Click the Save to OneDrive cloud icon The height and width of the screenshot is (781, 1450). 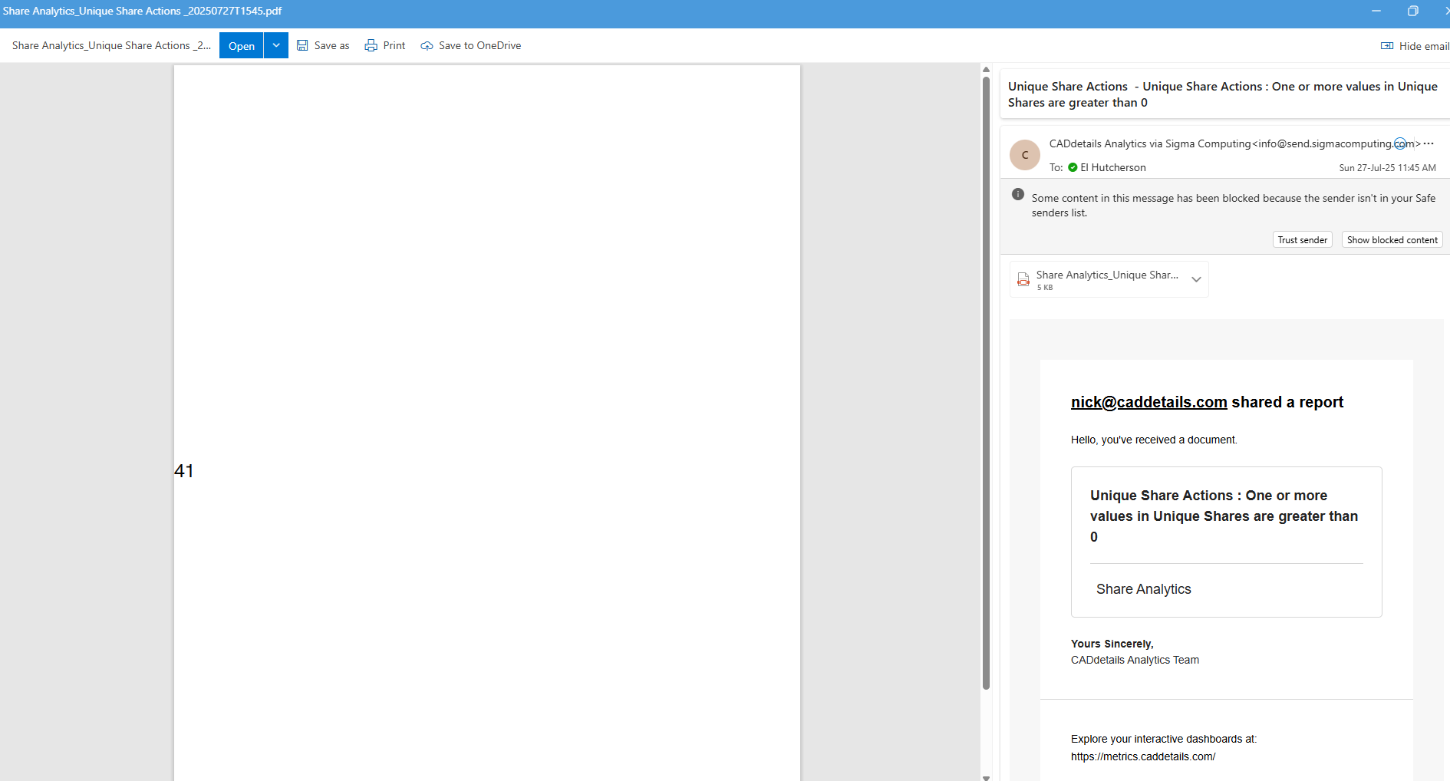coord(427,46)
